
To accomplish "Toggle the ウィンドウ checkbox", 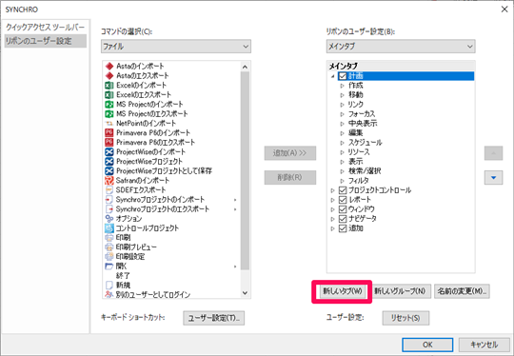I will (x=343, y=209).
